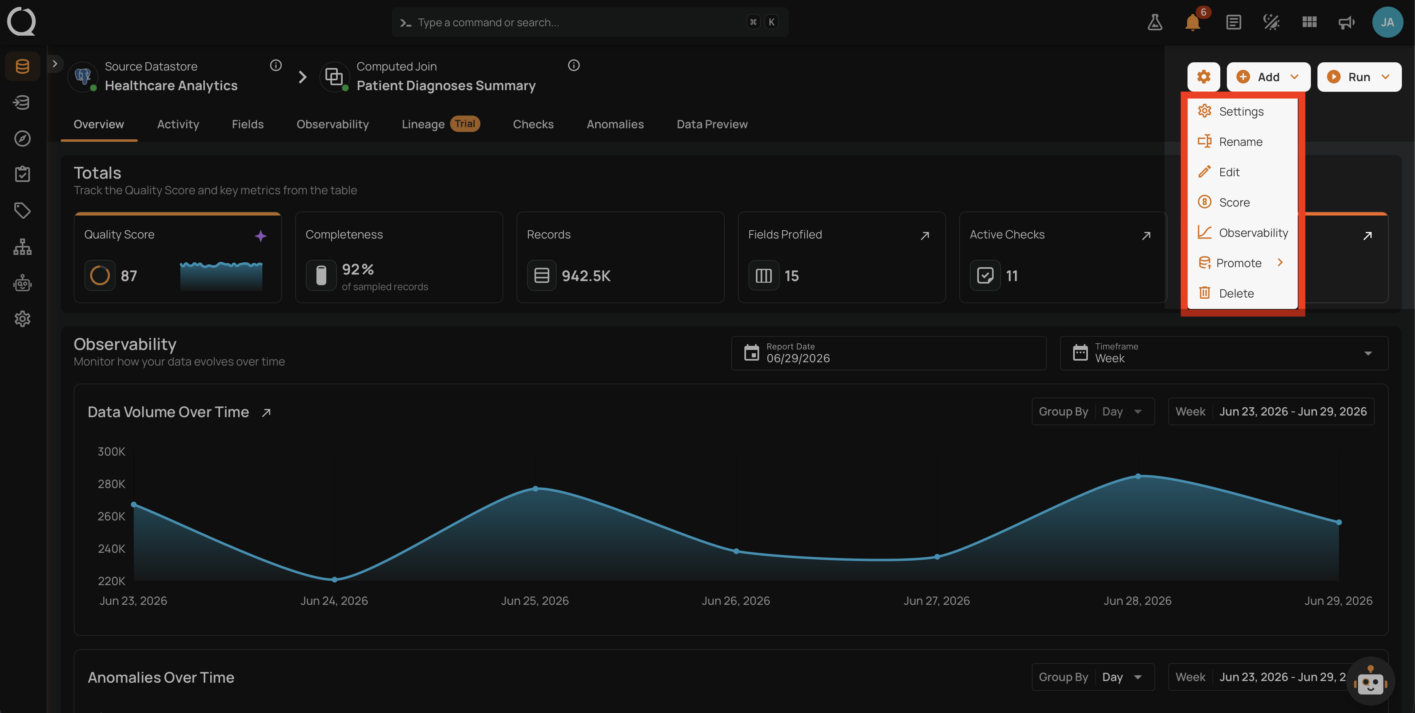
Task: Click the lab flask icon in top bar
Action: pos(1155,23)
